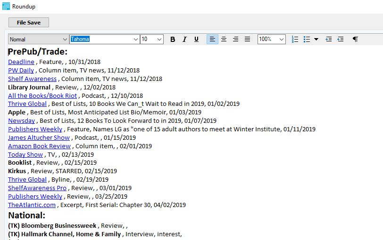
Task: Align text right
Action: click(235, 40)
